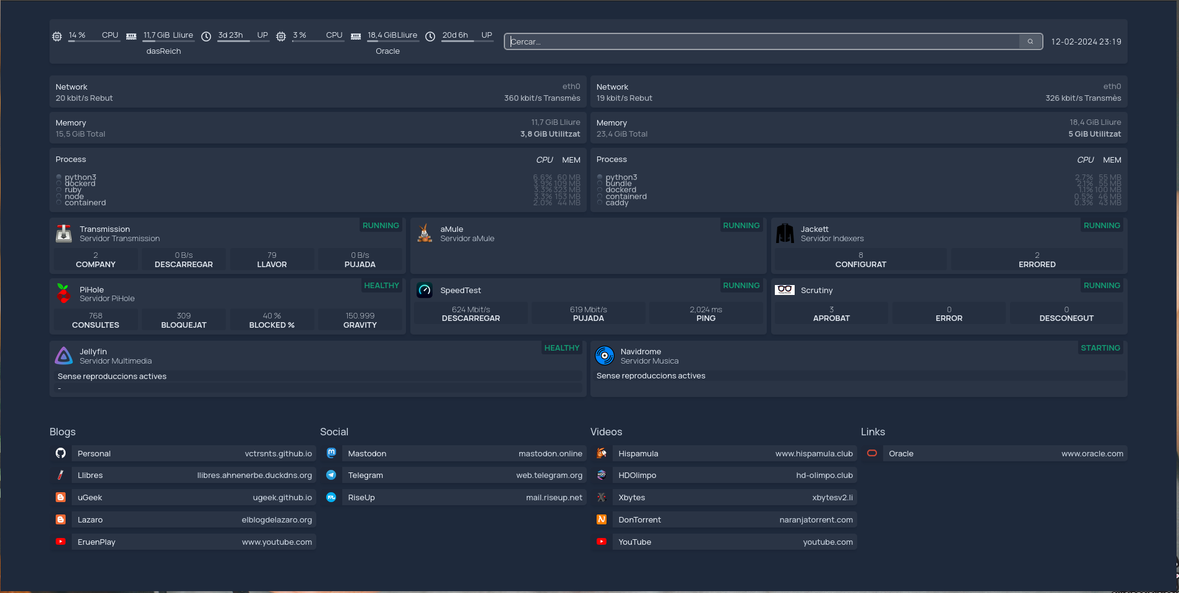Click the Mastodon icon
Screen dimensions: 1179x593
(x=331, y=453)
